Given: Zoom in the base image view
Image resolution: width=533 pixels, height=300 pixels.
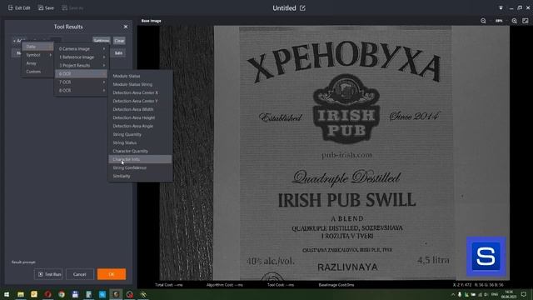Looking at the screenshot, I should (x=515, y=21).
